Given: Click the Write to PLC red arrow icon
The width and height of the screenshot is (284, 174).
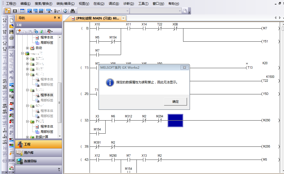Looking at the screenshot, I should tap(11, 103).
